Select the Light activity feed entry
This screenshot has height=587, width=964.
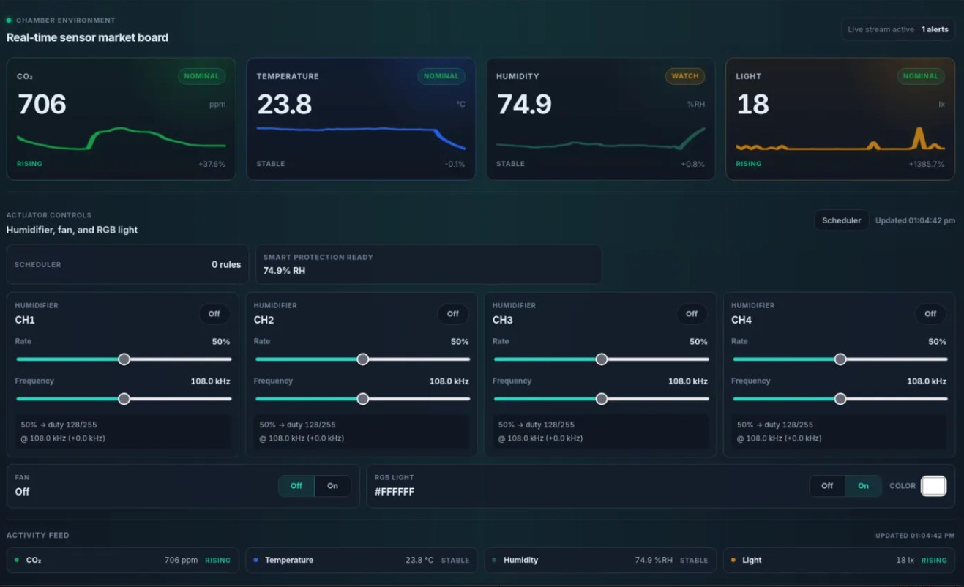[839, 560]
